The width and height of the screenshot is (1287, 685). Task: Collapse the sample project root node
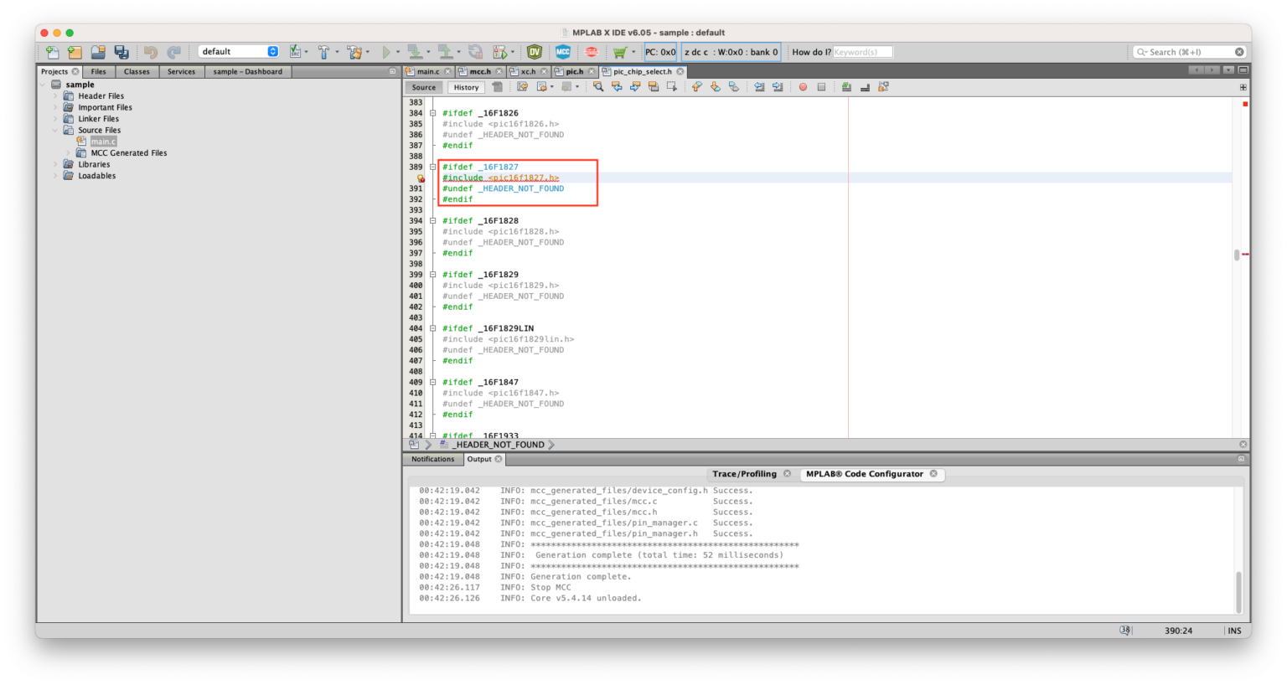pos(44,85)
